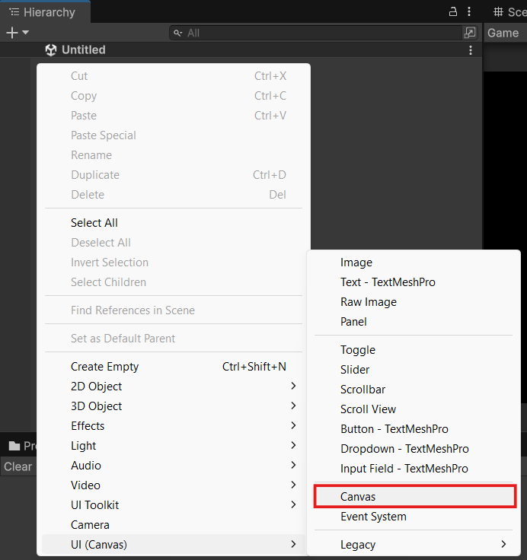The image size is (527, 560).
Task: Click the plus create-object button
Action: click(x=11, y=33)
